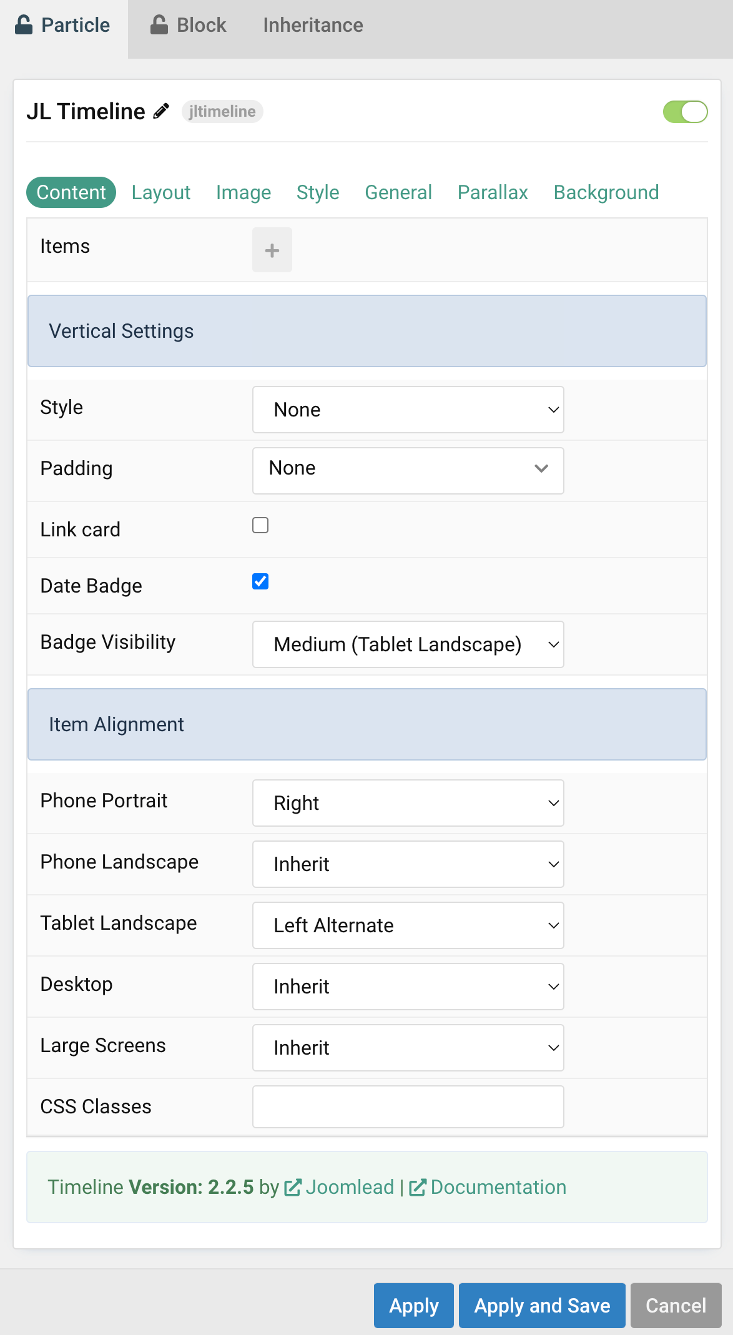Cancel the particle settings changes
Image resolution: width=733 pixels, height=1335 pixels.
pyautogui.click(x=675, y=1305)
